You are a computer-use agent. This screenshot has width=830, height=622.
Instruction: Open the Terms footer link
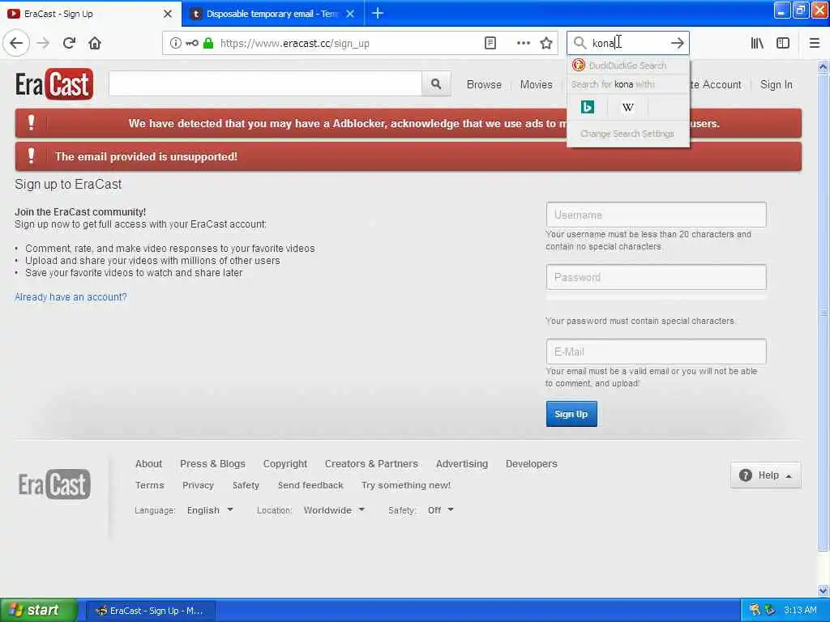[x=149, y=485]
